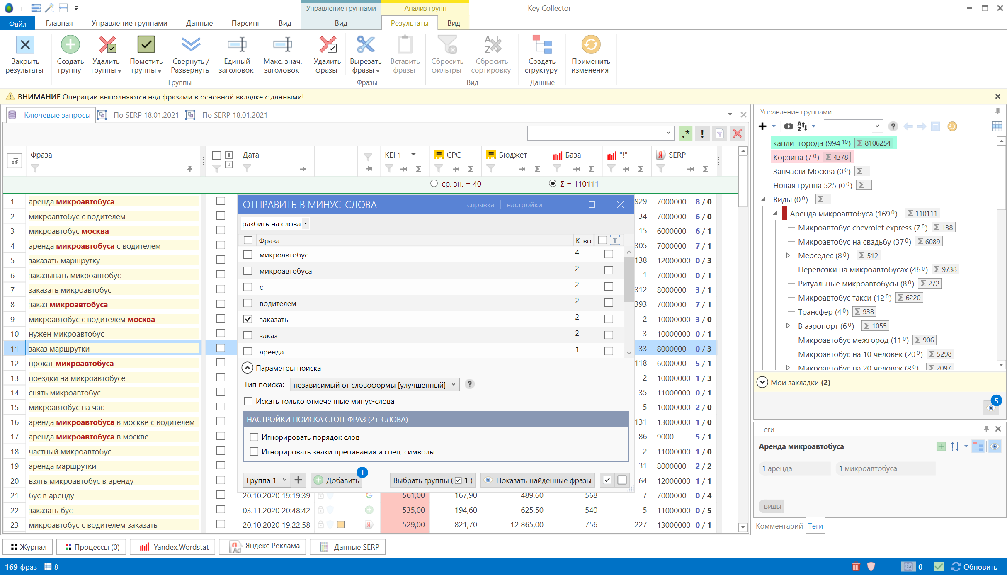Screen dimensions: 1007x575
Task: Click Показать найденные фразы button
Action: click(x=537, y=480)
